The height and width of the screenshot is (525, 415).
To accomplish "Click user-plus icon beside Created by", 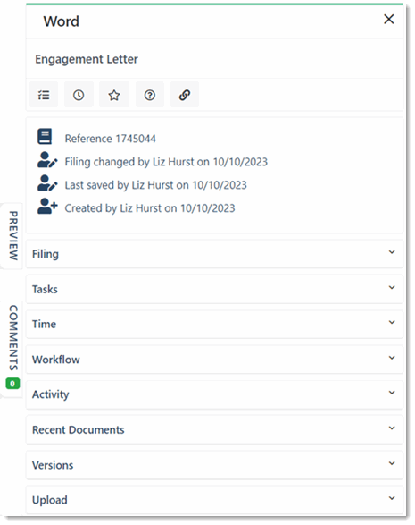I will [47, 206].
